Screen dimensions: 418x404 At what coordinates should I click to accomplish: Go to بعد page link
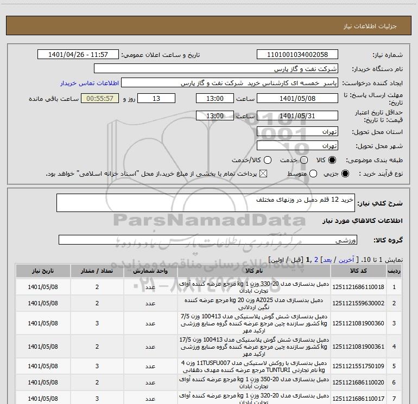pos(327,260)
